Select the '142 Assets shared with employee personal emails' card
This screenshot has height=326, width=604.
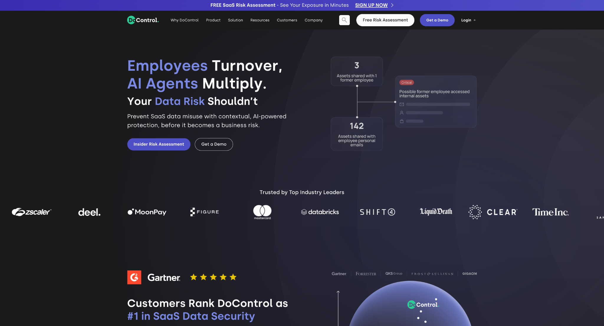click(357, 134)
